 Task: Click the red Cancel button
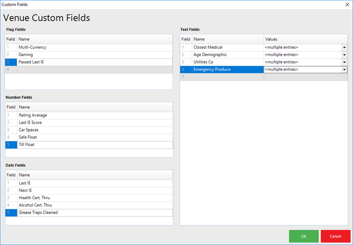point(335,236)
